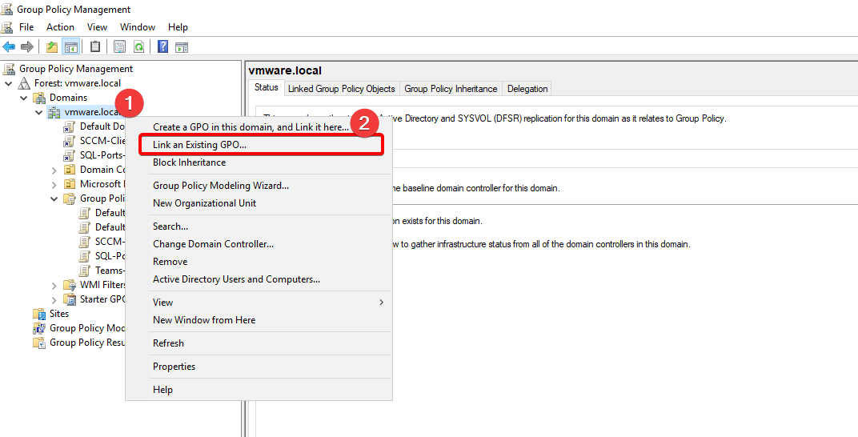Click the Sites icon in the tree
Image resolution: width=858 pixels, height=437 pixels.
(39, 314)
